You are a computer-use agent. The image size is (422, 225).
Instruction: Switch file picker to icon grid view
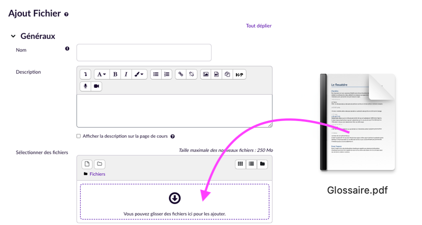pyautogui.click(x=240, y=164)
